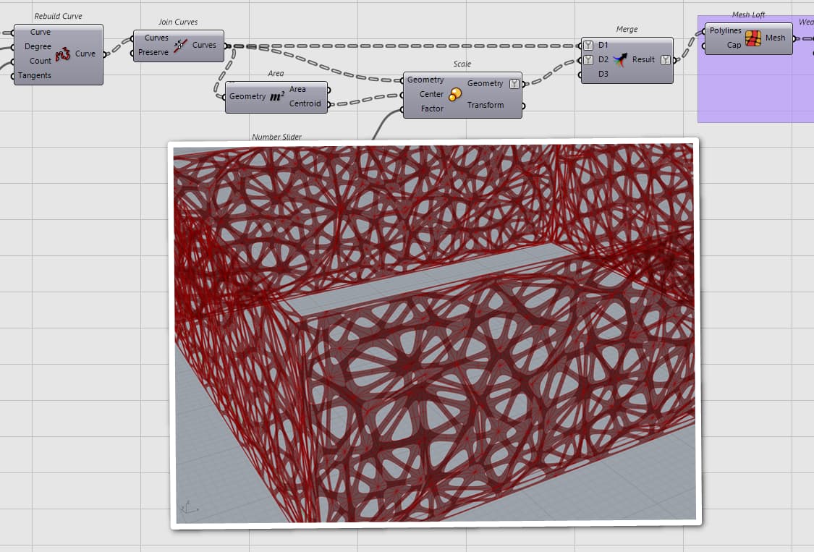Screen dimensions: 814x552
Task: Toggle flatten on the Merge Result output
Action: tap(665, 59)
